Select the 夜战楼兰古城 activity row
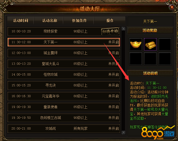Image resolution: width=178 pixels, height=141 pixels. [x=64, y=118]
